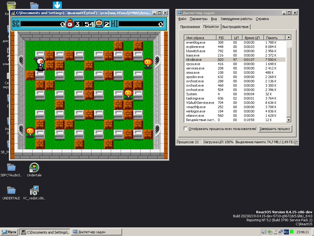Switch to the Быстродействие tab

pos(235,27)
